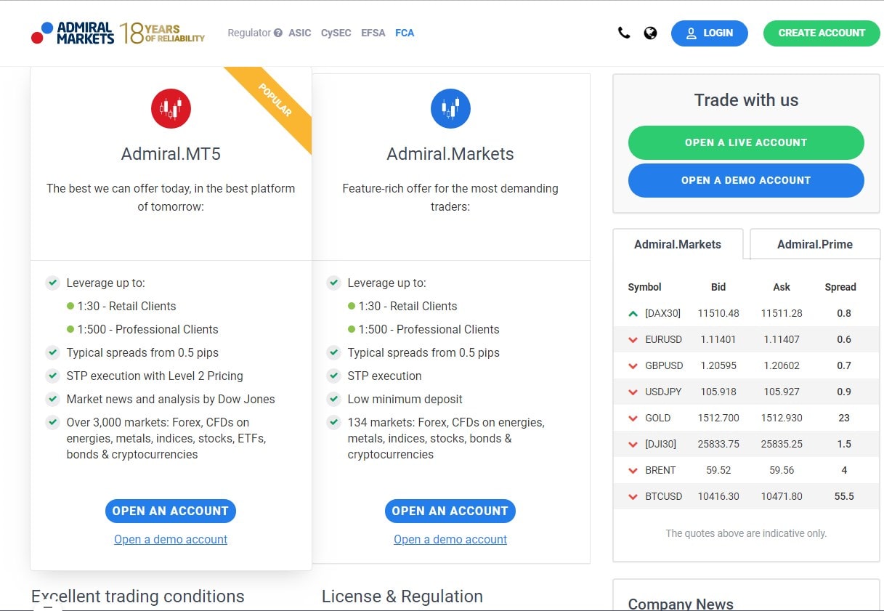
Task: Open a demo account link under Admiral.MT5
Action: pyautogui.click(x=171, y=539)
